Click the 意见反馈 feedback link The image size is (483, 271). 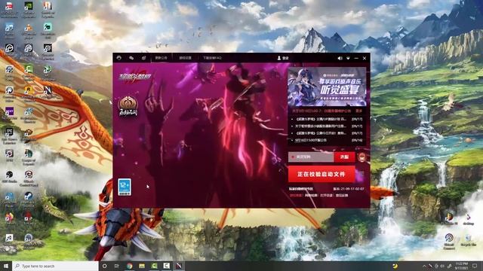(342, 196)
